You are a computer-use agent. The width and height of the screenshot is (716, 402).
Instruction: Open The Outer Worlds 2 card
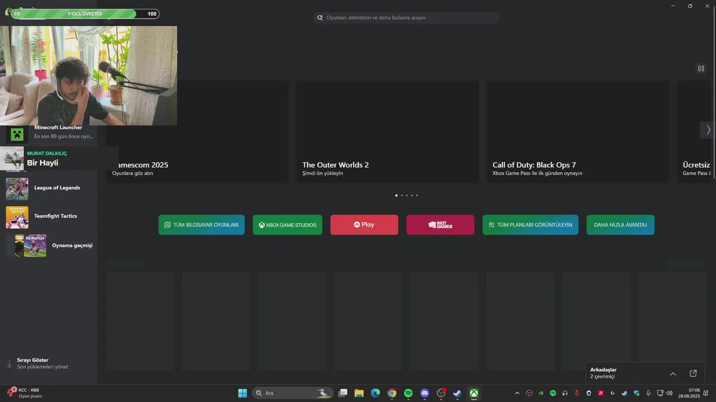click(388, 132)
